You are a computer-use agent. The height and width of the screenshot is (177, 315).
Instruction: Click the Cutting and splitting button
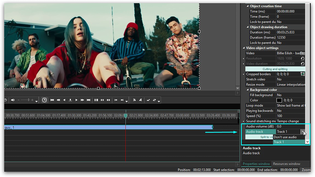(275, 69)
